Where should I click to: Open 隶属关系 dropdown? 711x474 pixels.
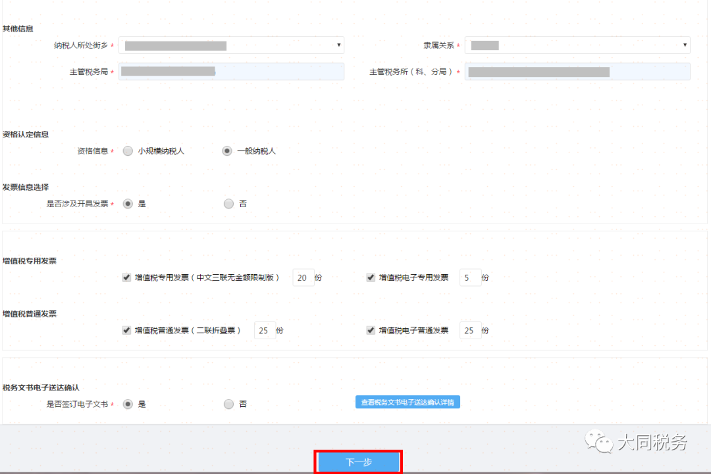click(x=577, y=45)
